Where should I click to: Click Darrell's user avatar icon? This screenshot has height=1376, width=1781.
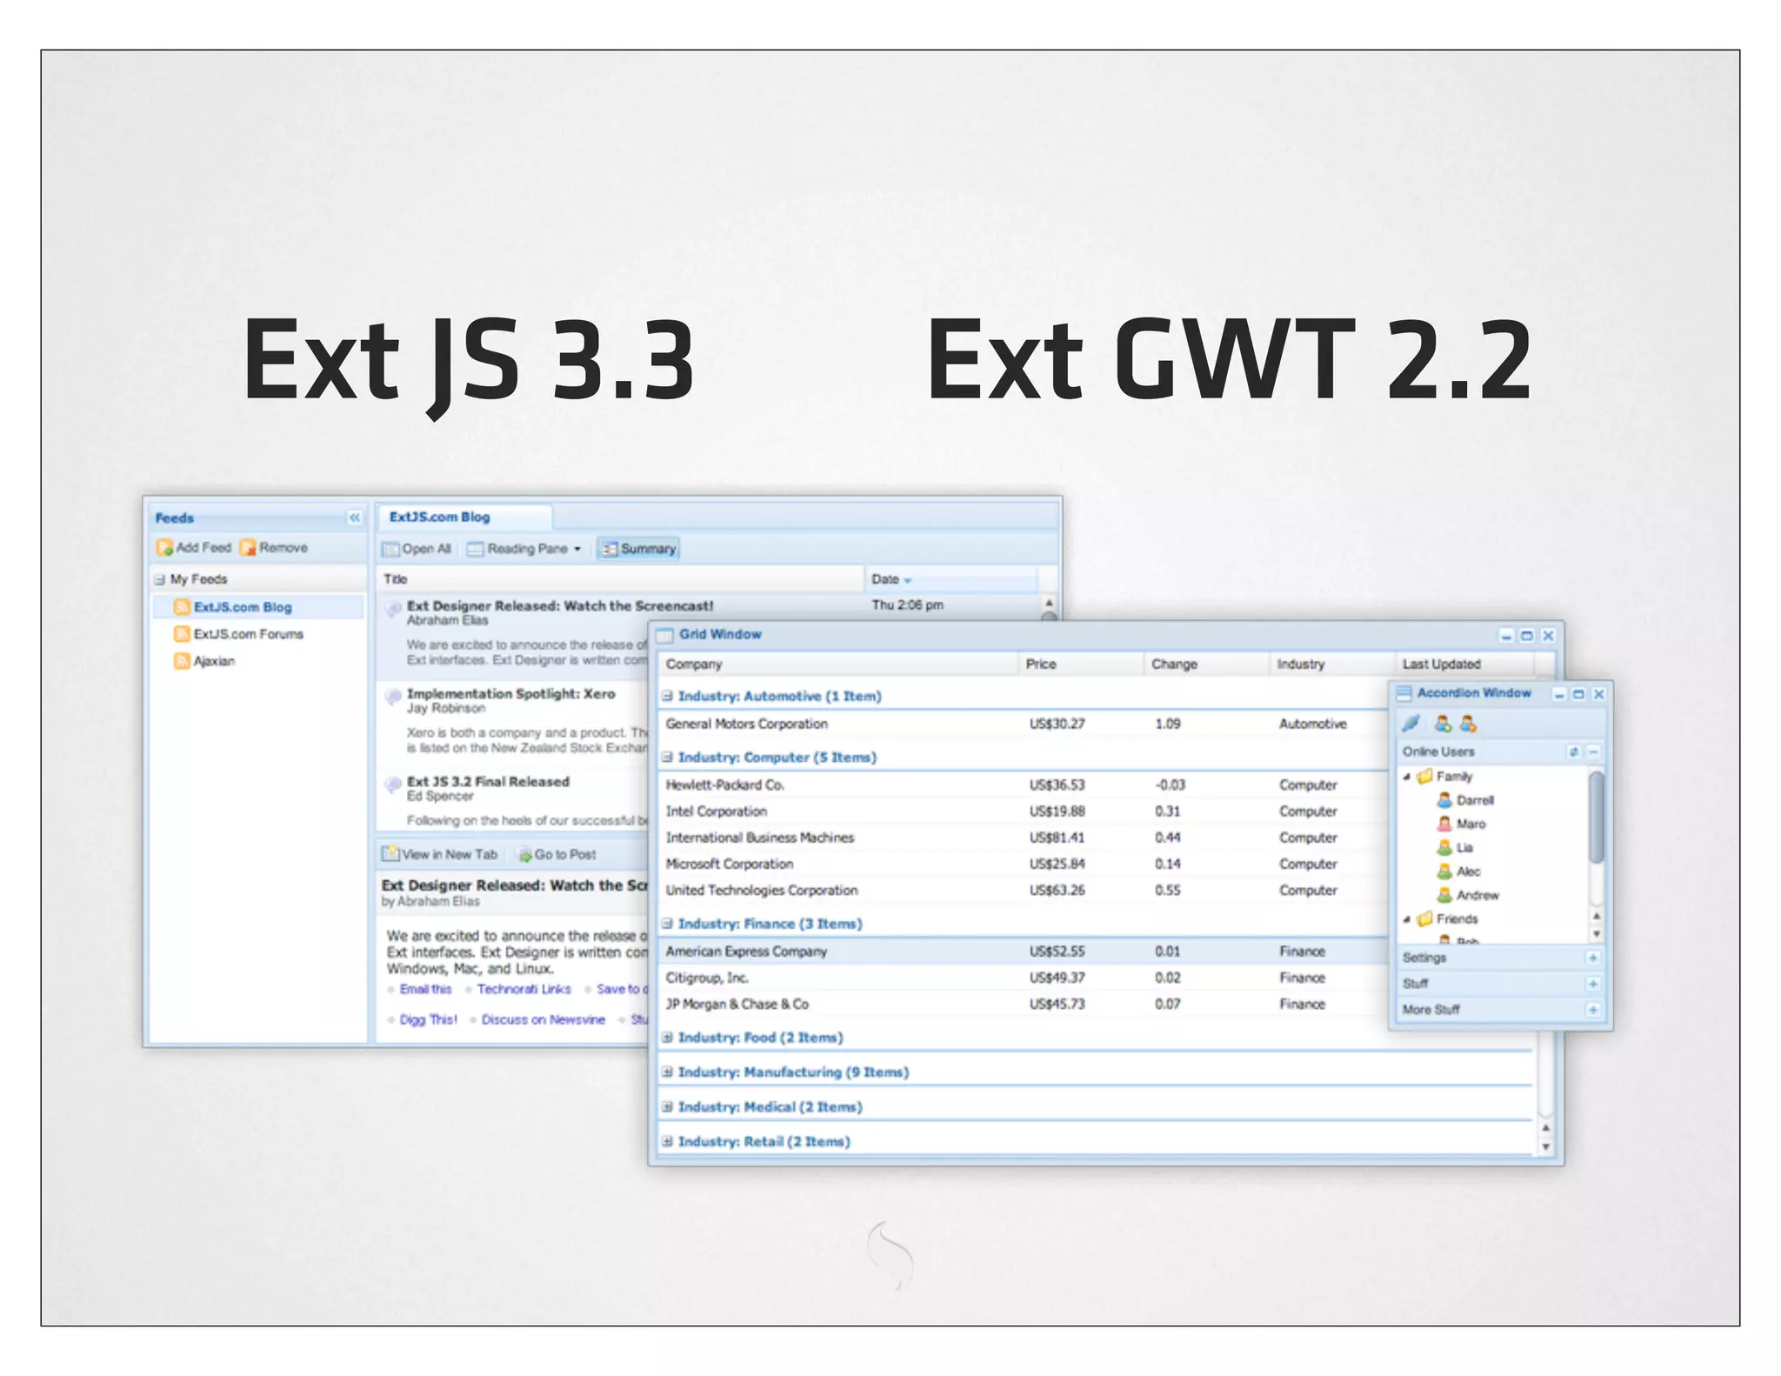[1444, 799]
